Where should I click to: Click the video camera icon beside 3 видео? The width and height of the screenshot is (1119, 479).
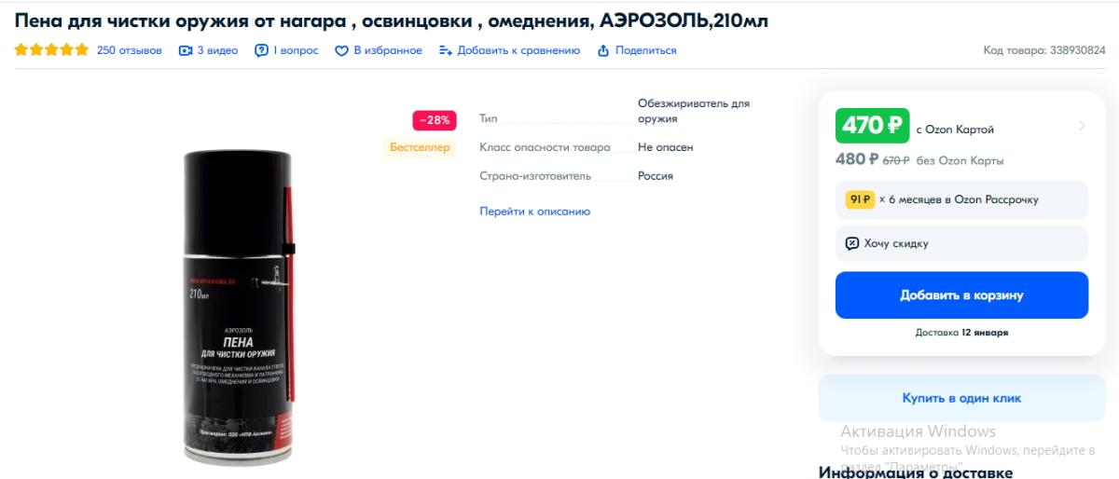185,50
